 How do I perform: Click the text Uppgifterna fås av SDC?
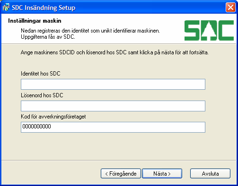pyautogui.click(x=48, y=37)
